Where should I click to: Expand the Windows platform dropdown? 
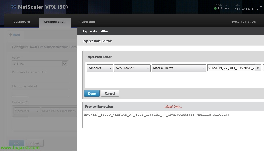point(100,68)
